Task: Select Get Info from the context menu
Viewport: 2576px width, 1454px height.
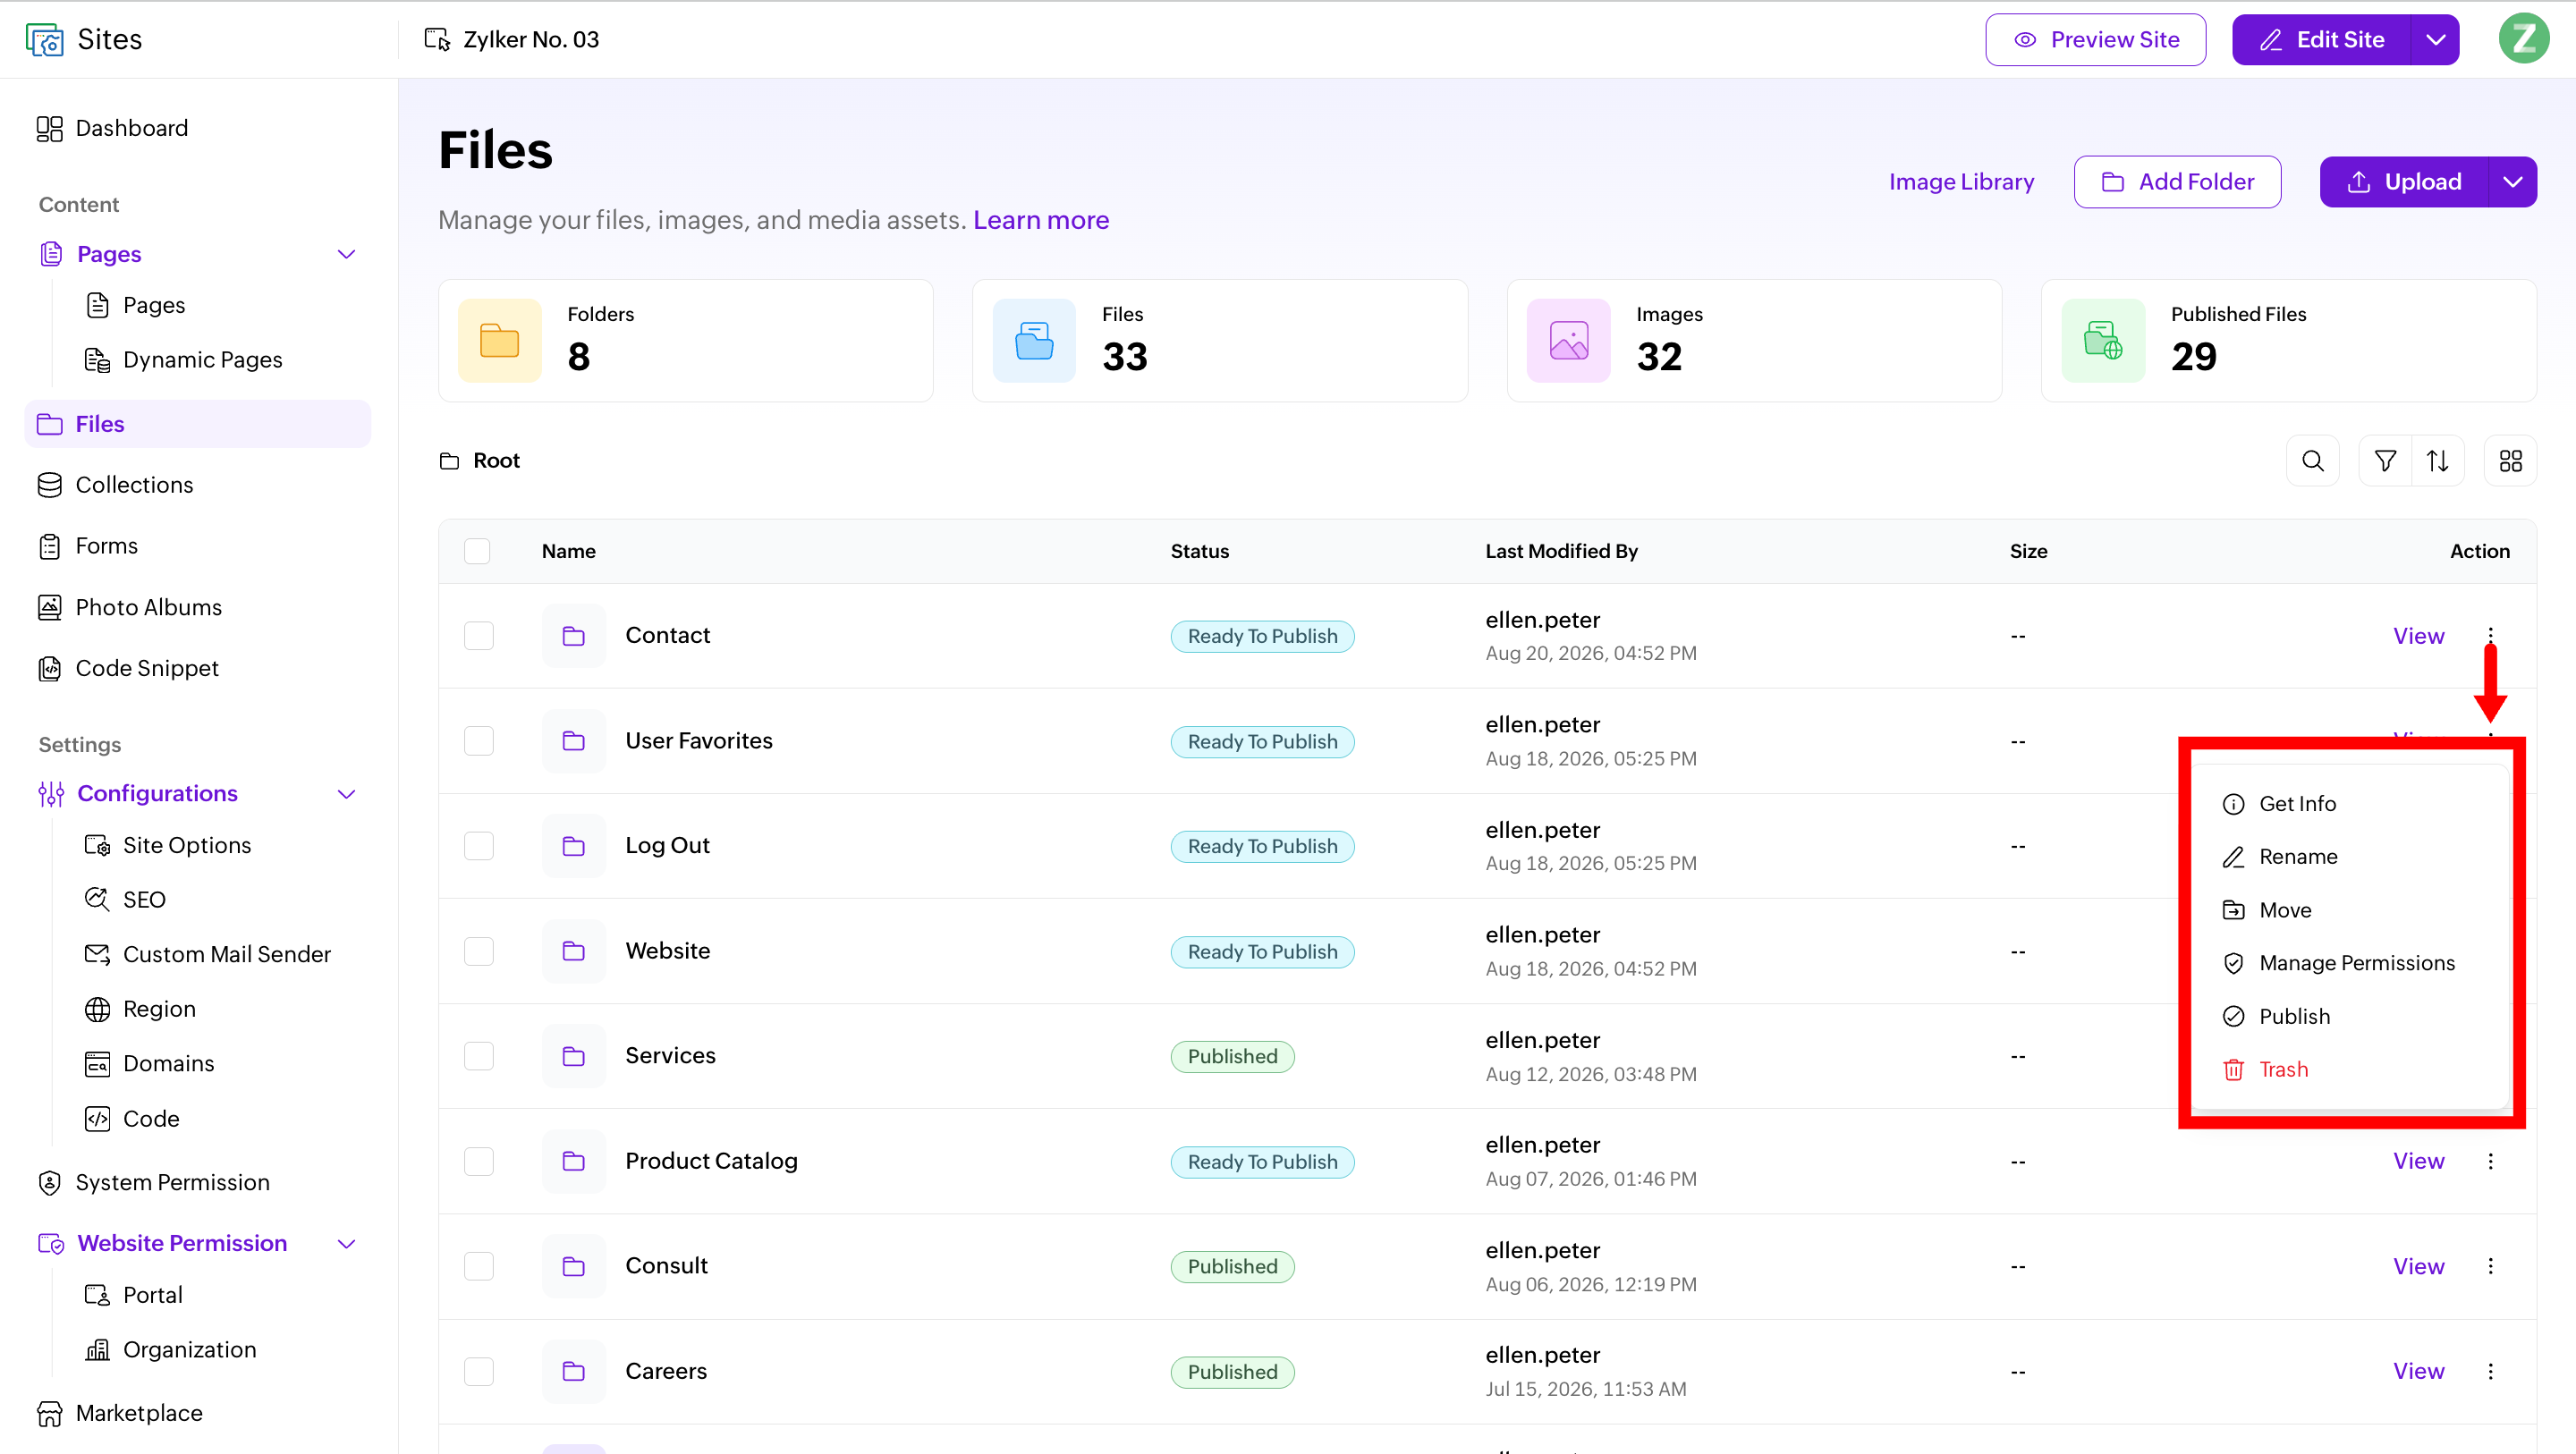Action: (2348, 804)
